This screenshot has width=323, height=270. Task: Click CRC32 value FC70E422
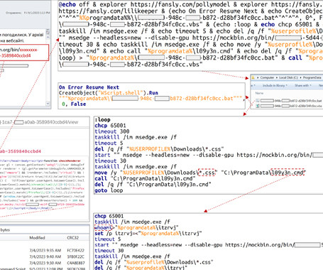pos(76,250)
